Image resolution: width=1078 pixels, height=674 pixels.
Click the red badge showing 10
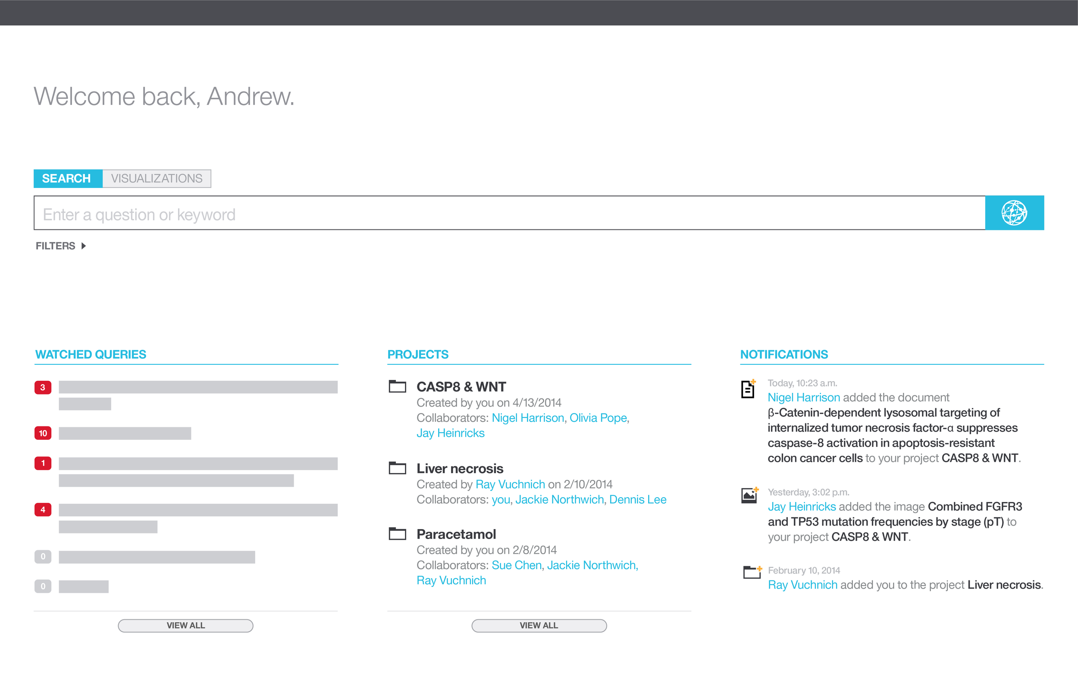43,433
